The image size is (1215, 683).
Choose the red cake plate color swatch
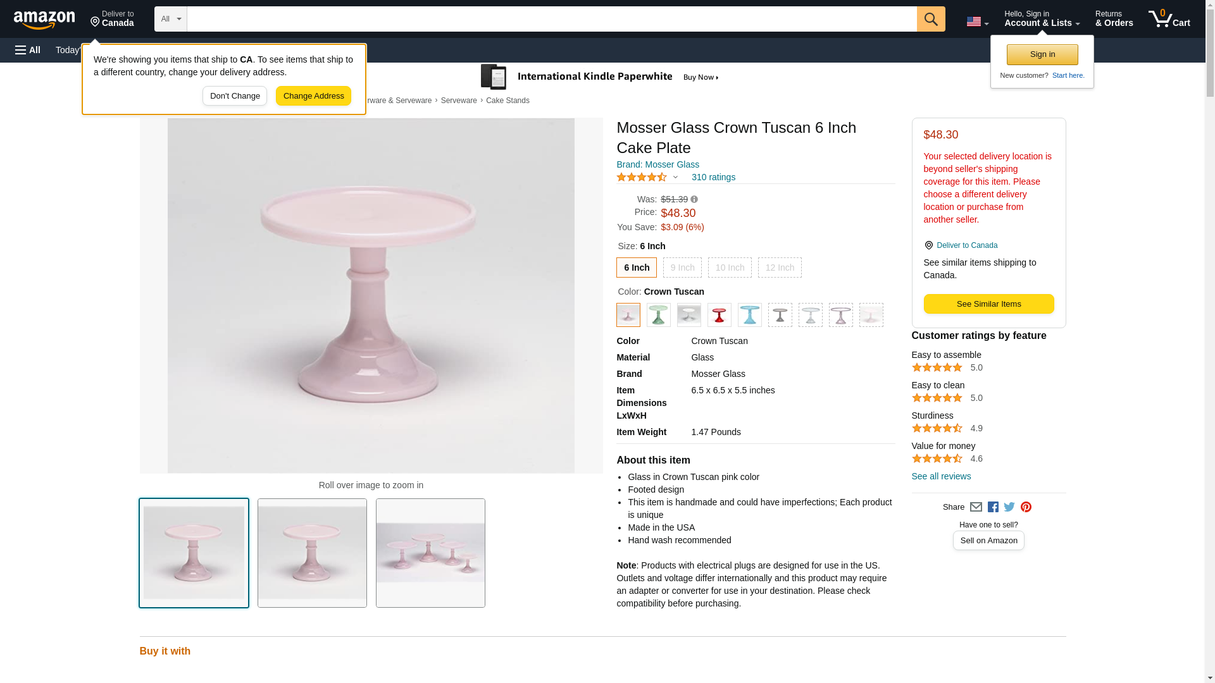(719, 315)
